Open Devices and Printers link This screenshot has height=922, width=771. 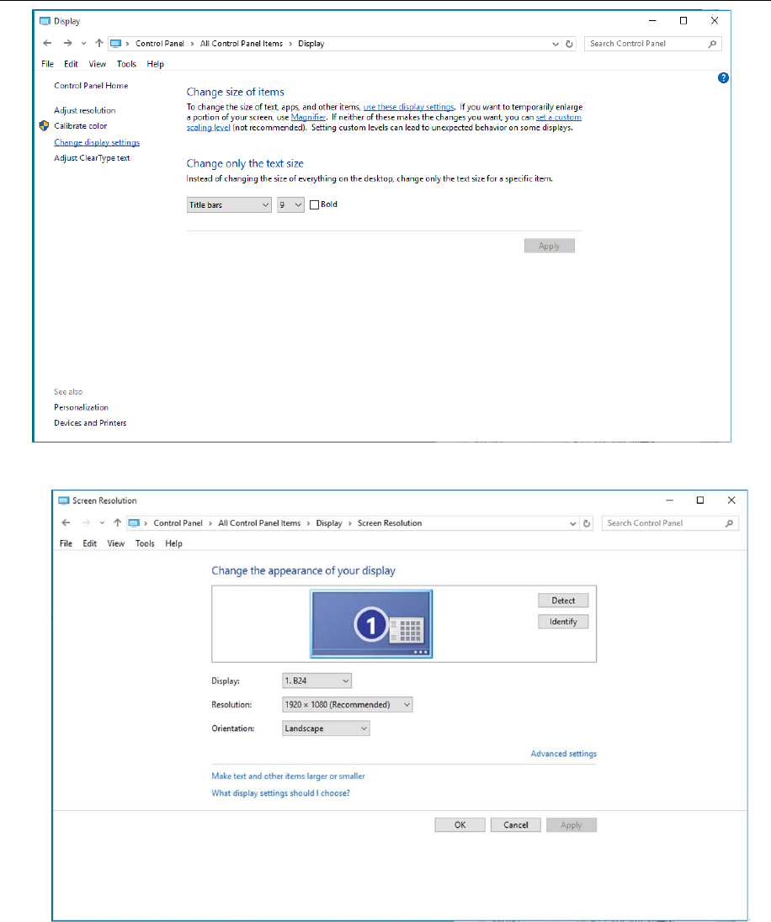[90, 423]
